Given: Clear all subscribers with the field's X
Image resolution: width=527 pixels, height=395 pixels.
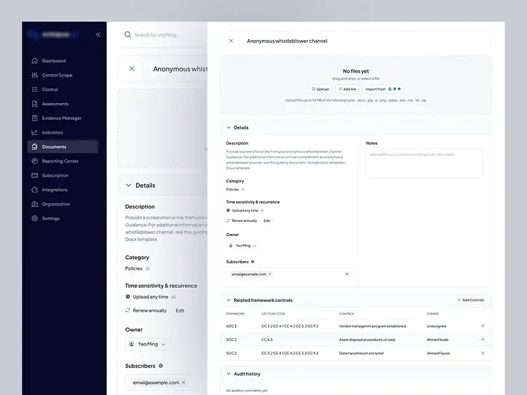Looking at the screenshot, I should 347,274.
